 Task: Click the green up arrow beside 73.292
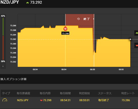28,3
